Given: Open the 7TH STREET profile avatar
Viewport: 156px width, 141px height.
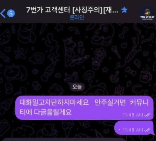Looking at the screenshot, I should tap(147, 14).
